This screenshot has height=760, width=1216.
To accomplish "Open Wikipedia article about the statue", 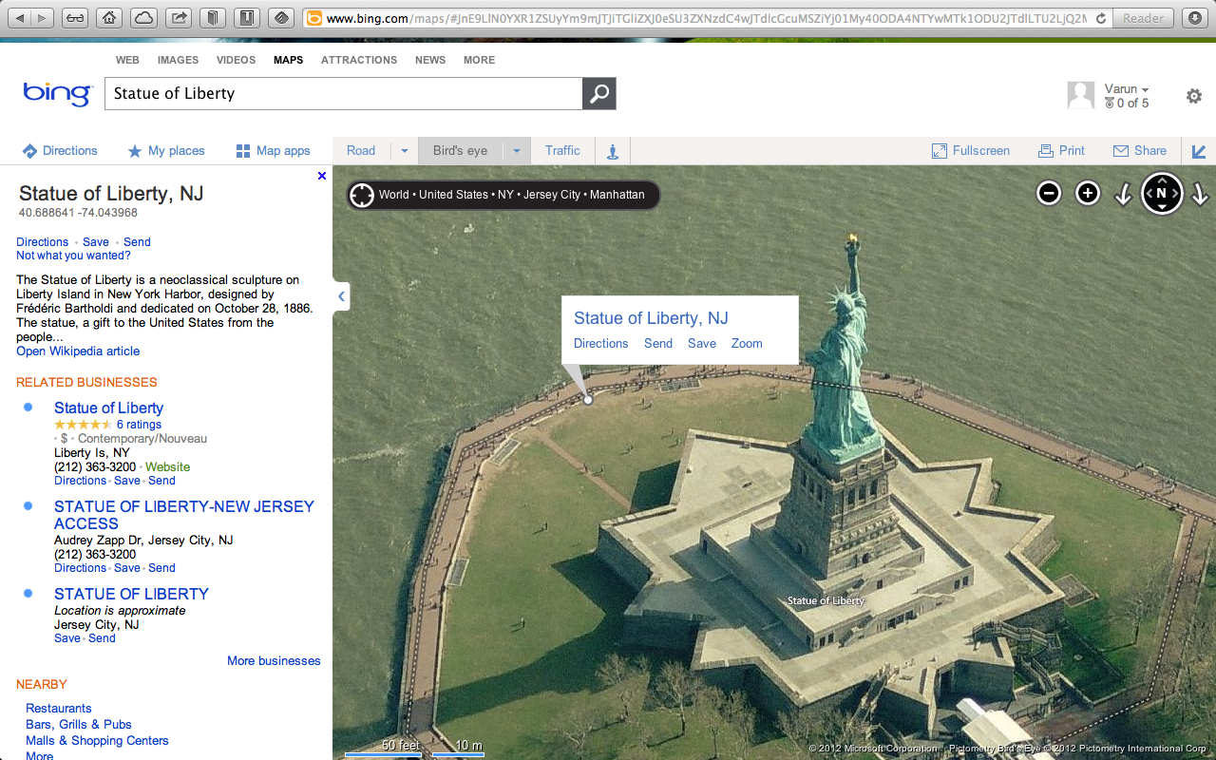I will tap(77, 351).
